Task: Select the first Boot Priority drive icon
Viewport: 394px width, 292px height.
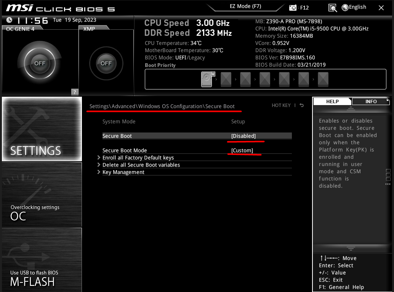Action: click(x=206, y=79)
